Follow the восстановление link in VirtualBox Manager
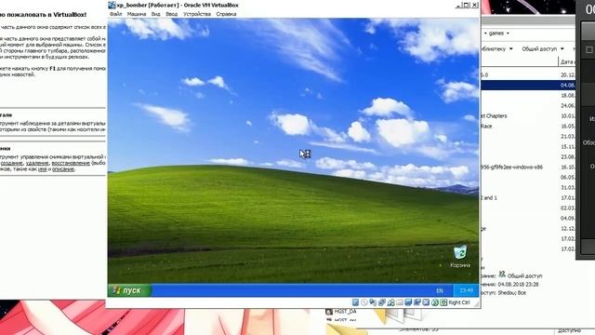595x335 pixels. click(x=71, y=163)
